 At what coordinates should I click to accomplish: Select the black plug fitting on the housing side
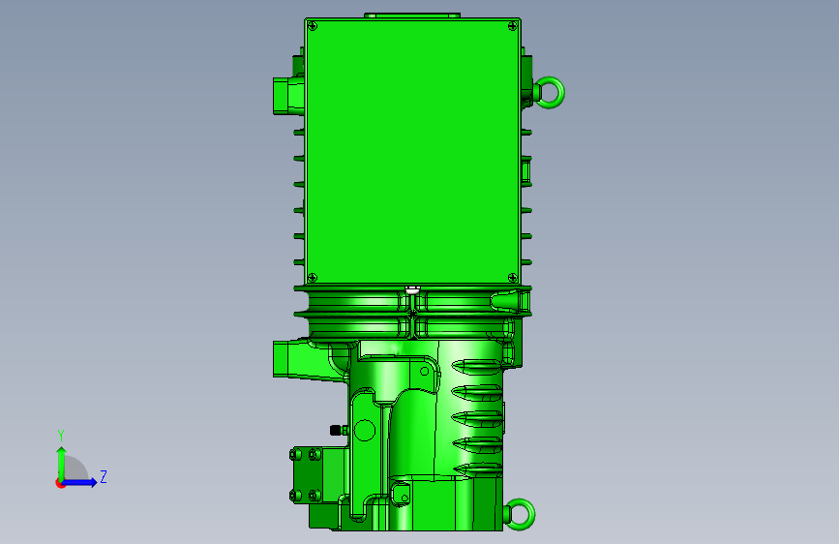(x=336, y=430)
